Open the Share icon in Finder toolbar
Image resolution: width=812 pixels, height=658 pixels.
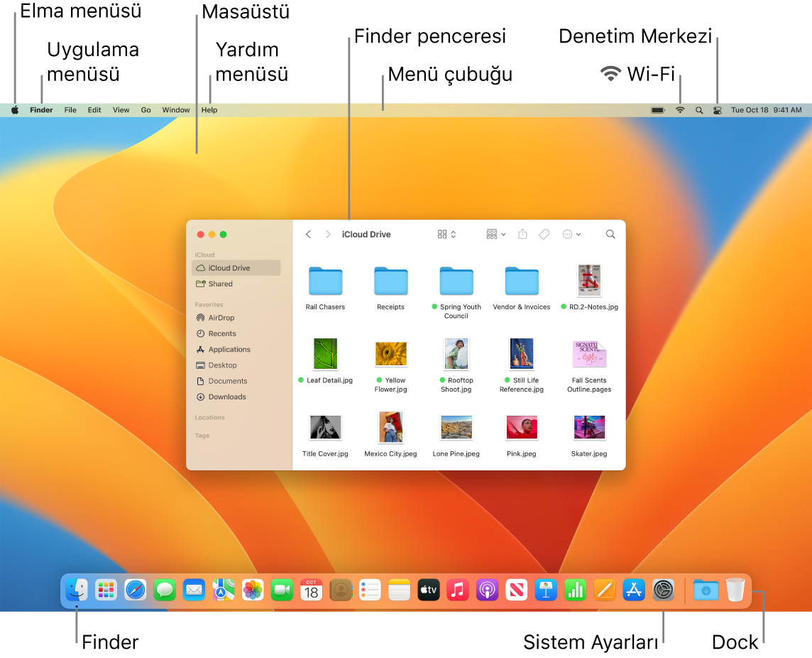click(x=522, y=234)
